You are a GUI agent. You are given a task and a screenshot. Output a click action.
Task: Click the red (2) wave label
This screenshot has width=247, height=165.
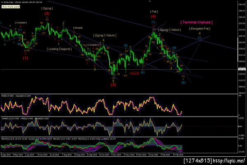tap(47, 14)
